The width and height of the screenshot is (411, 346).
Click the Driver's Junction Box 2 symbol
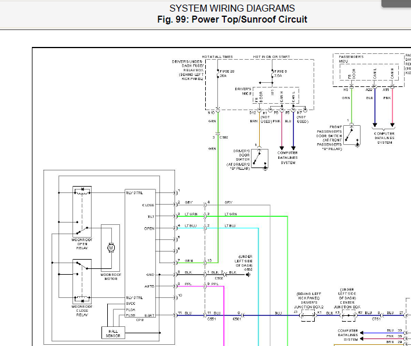click(x=308, y=316)
